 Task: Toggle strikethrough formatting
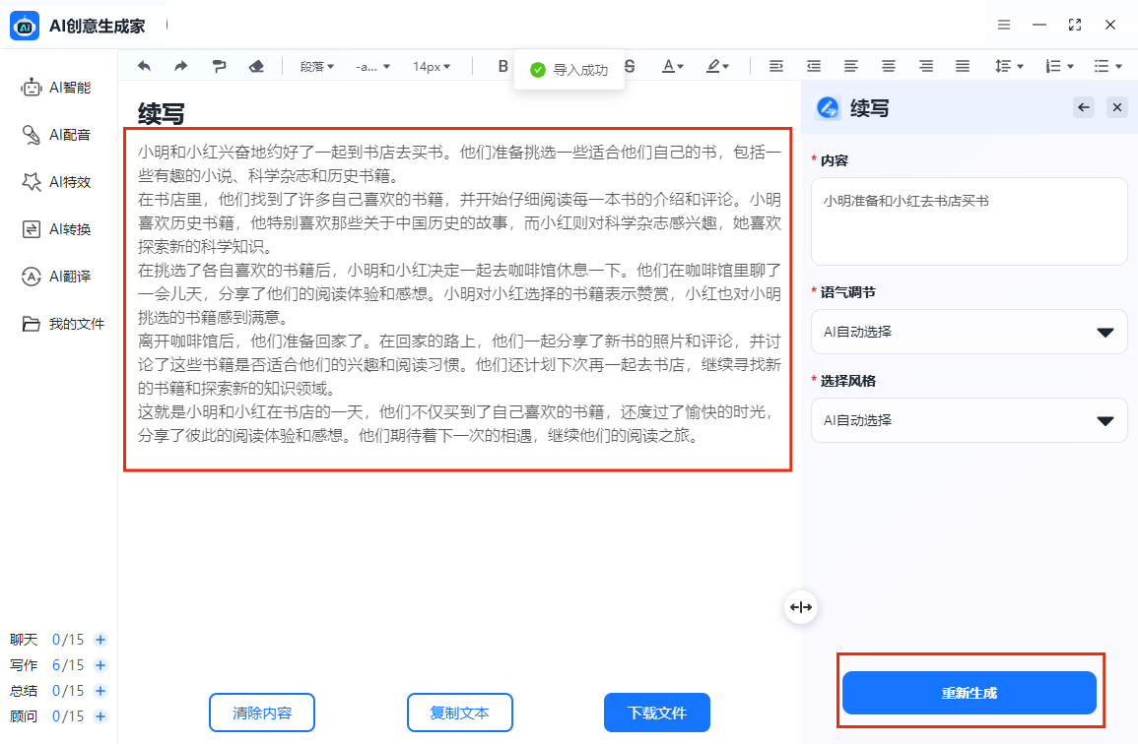click(629, 66)
